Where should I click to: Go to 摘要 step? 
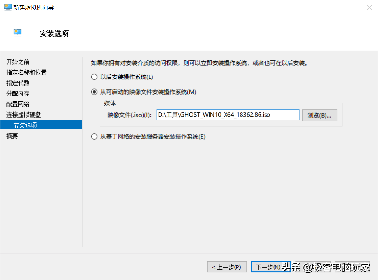pyautogui.click(x=12, y=136)
